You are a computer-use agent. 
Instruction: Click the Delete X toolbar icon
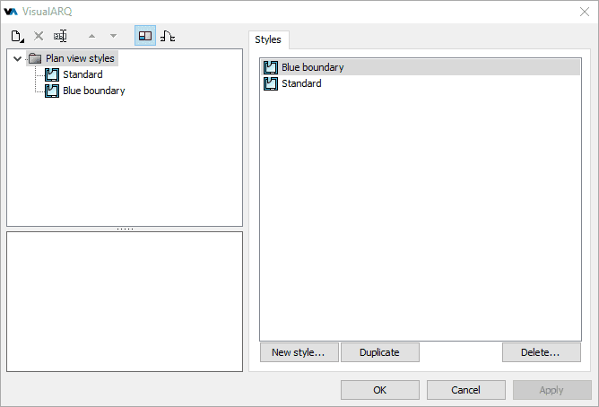[39, 36]
